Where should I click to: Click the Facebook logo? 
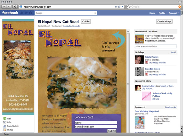click(10, 13)
